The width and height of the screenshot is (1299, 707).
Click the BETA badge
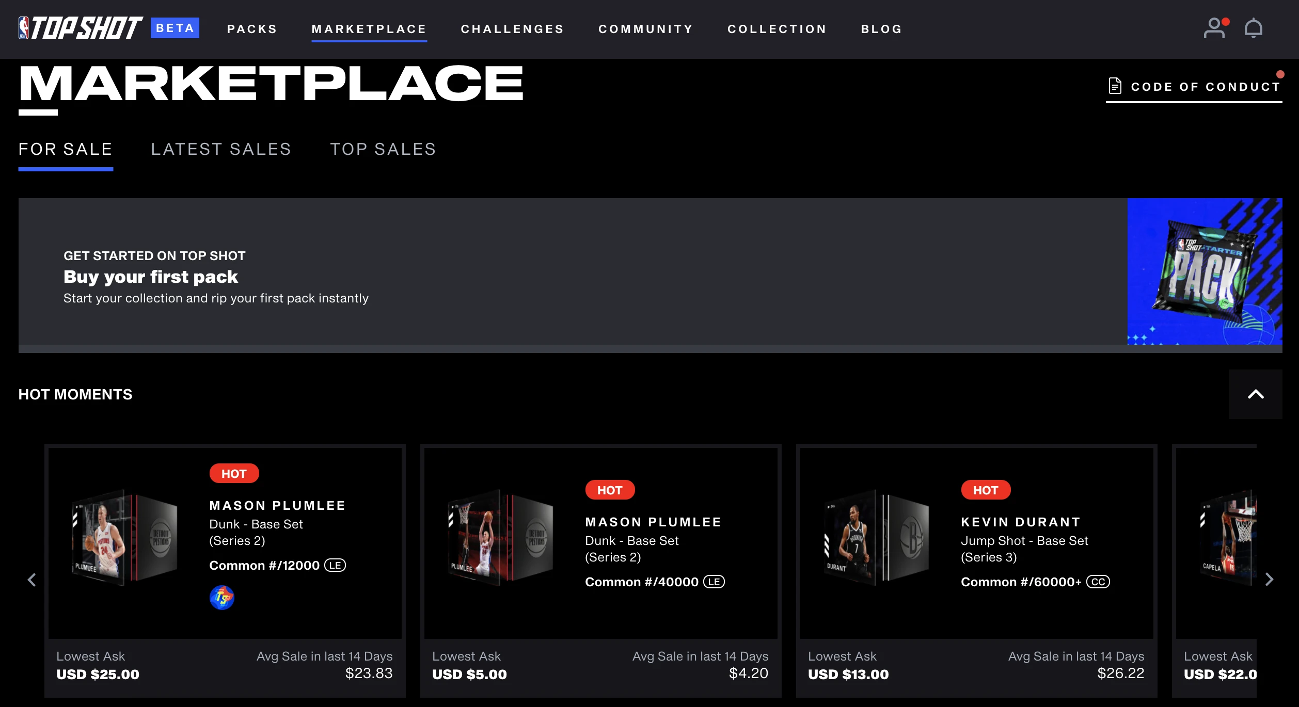(x=175, y=28)
